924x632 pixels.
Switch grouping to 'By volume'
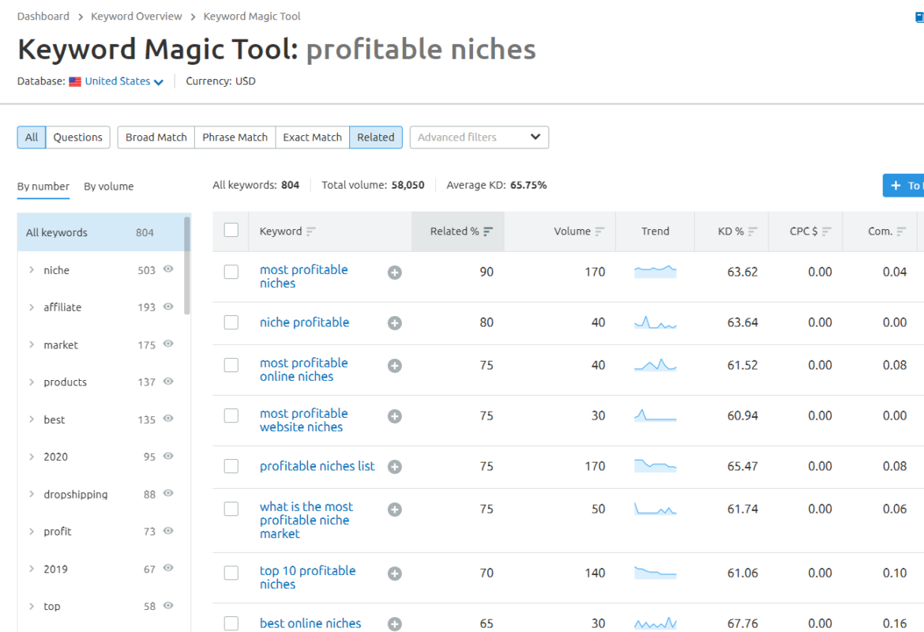coord(109,186)
